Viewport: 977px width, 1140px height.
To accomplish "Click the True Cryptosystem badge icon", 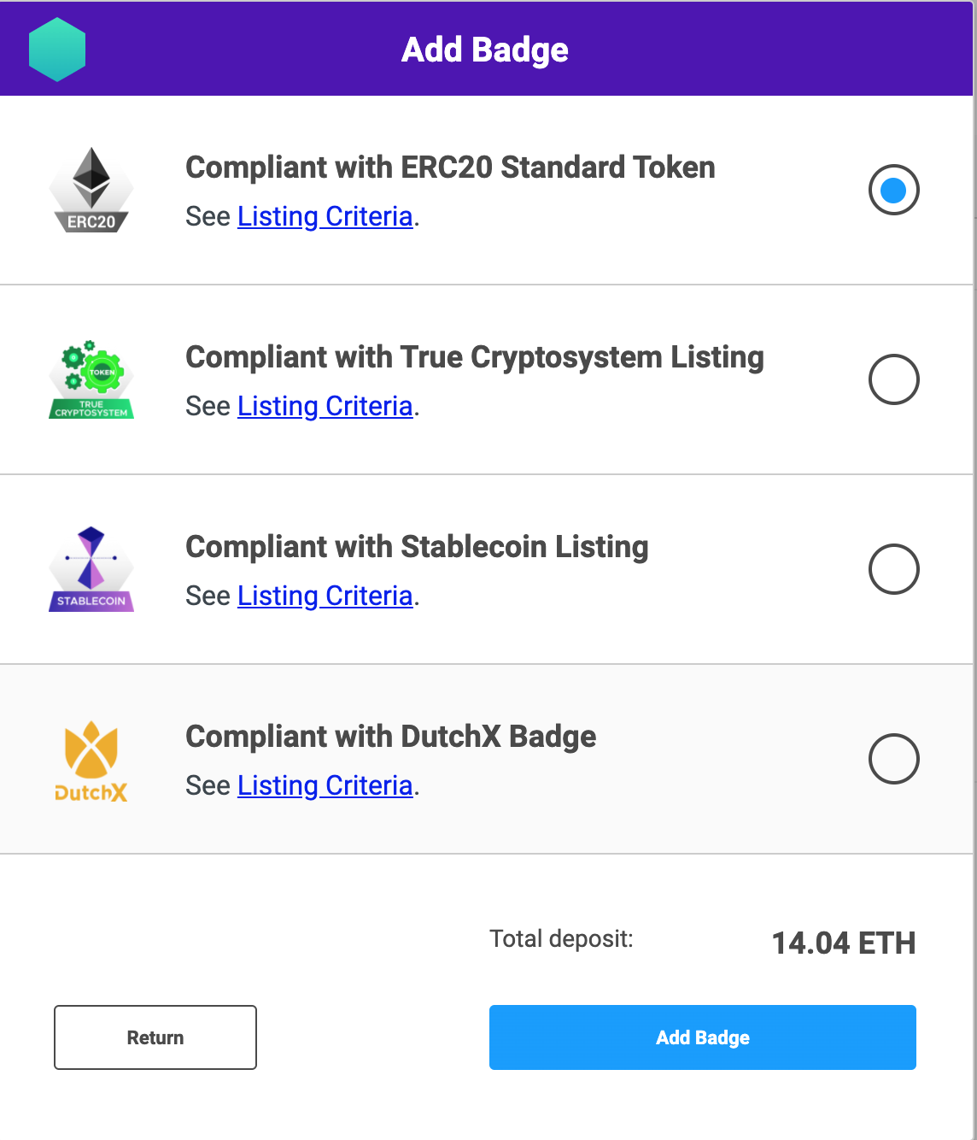I will click(91, 379).
